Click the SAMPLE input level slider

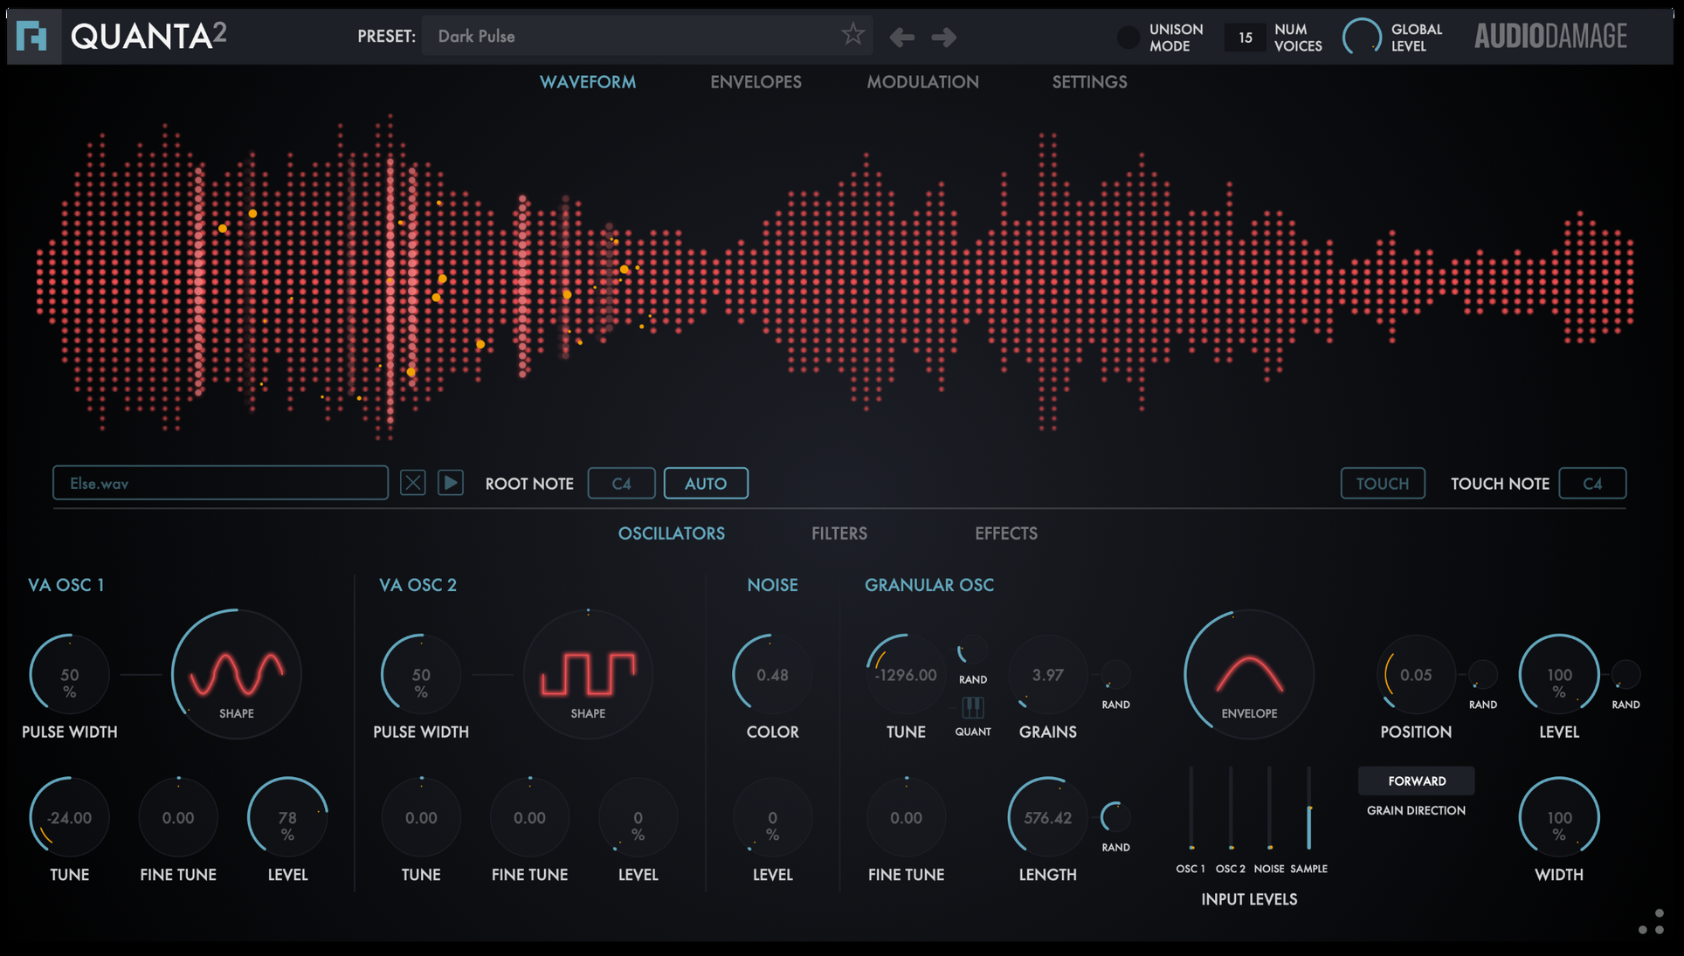pyautogui.click(x=1308, y=808)
